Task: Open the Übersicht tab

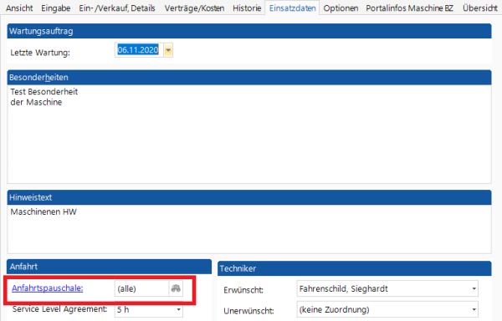Action: (x=479, y=8)
